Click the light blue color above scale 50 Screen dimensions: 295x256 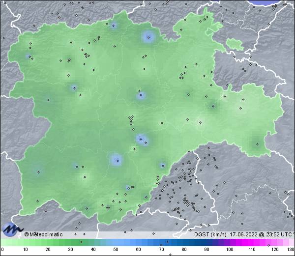click(116, 242)
